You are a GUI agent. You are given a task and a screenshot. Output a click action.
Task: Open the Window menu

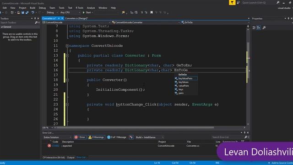click(103, 8)
